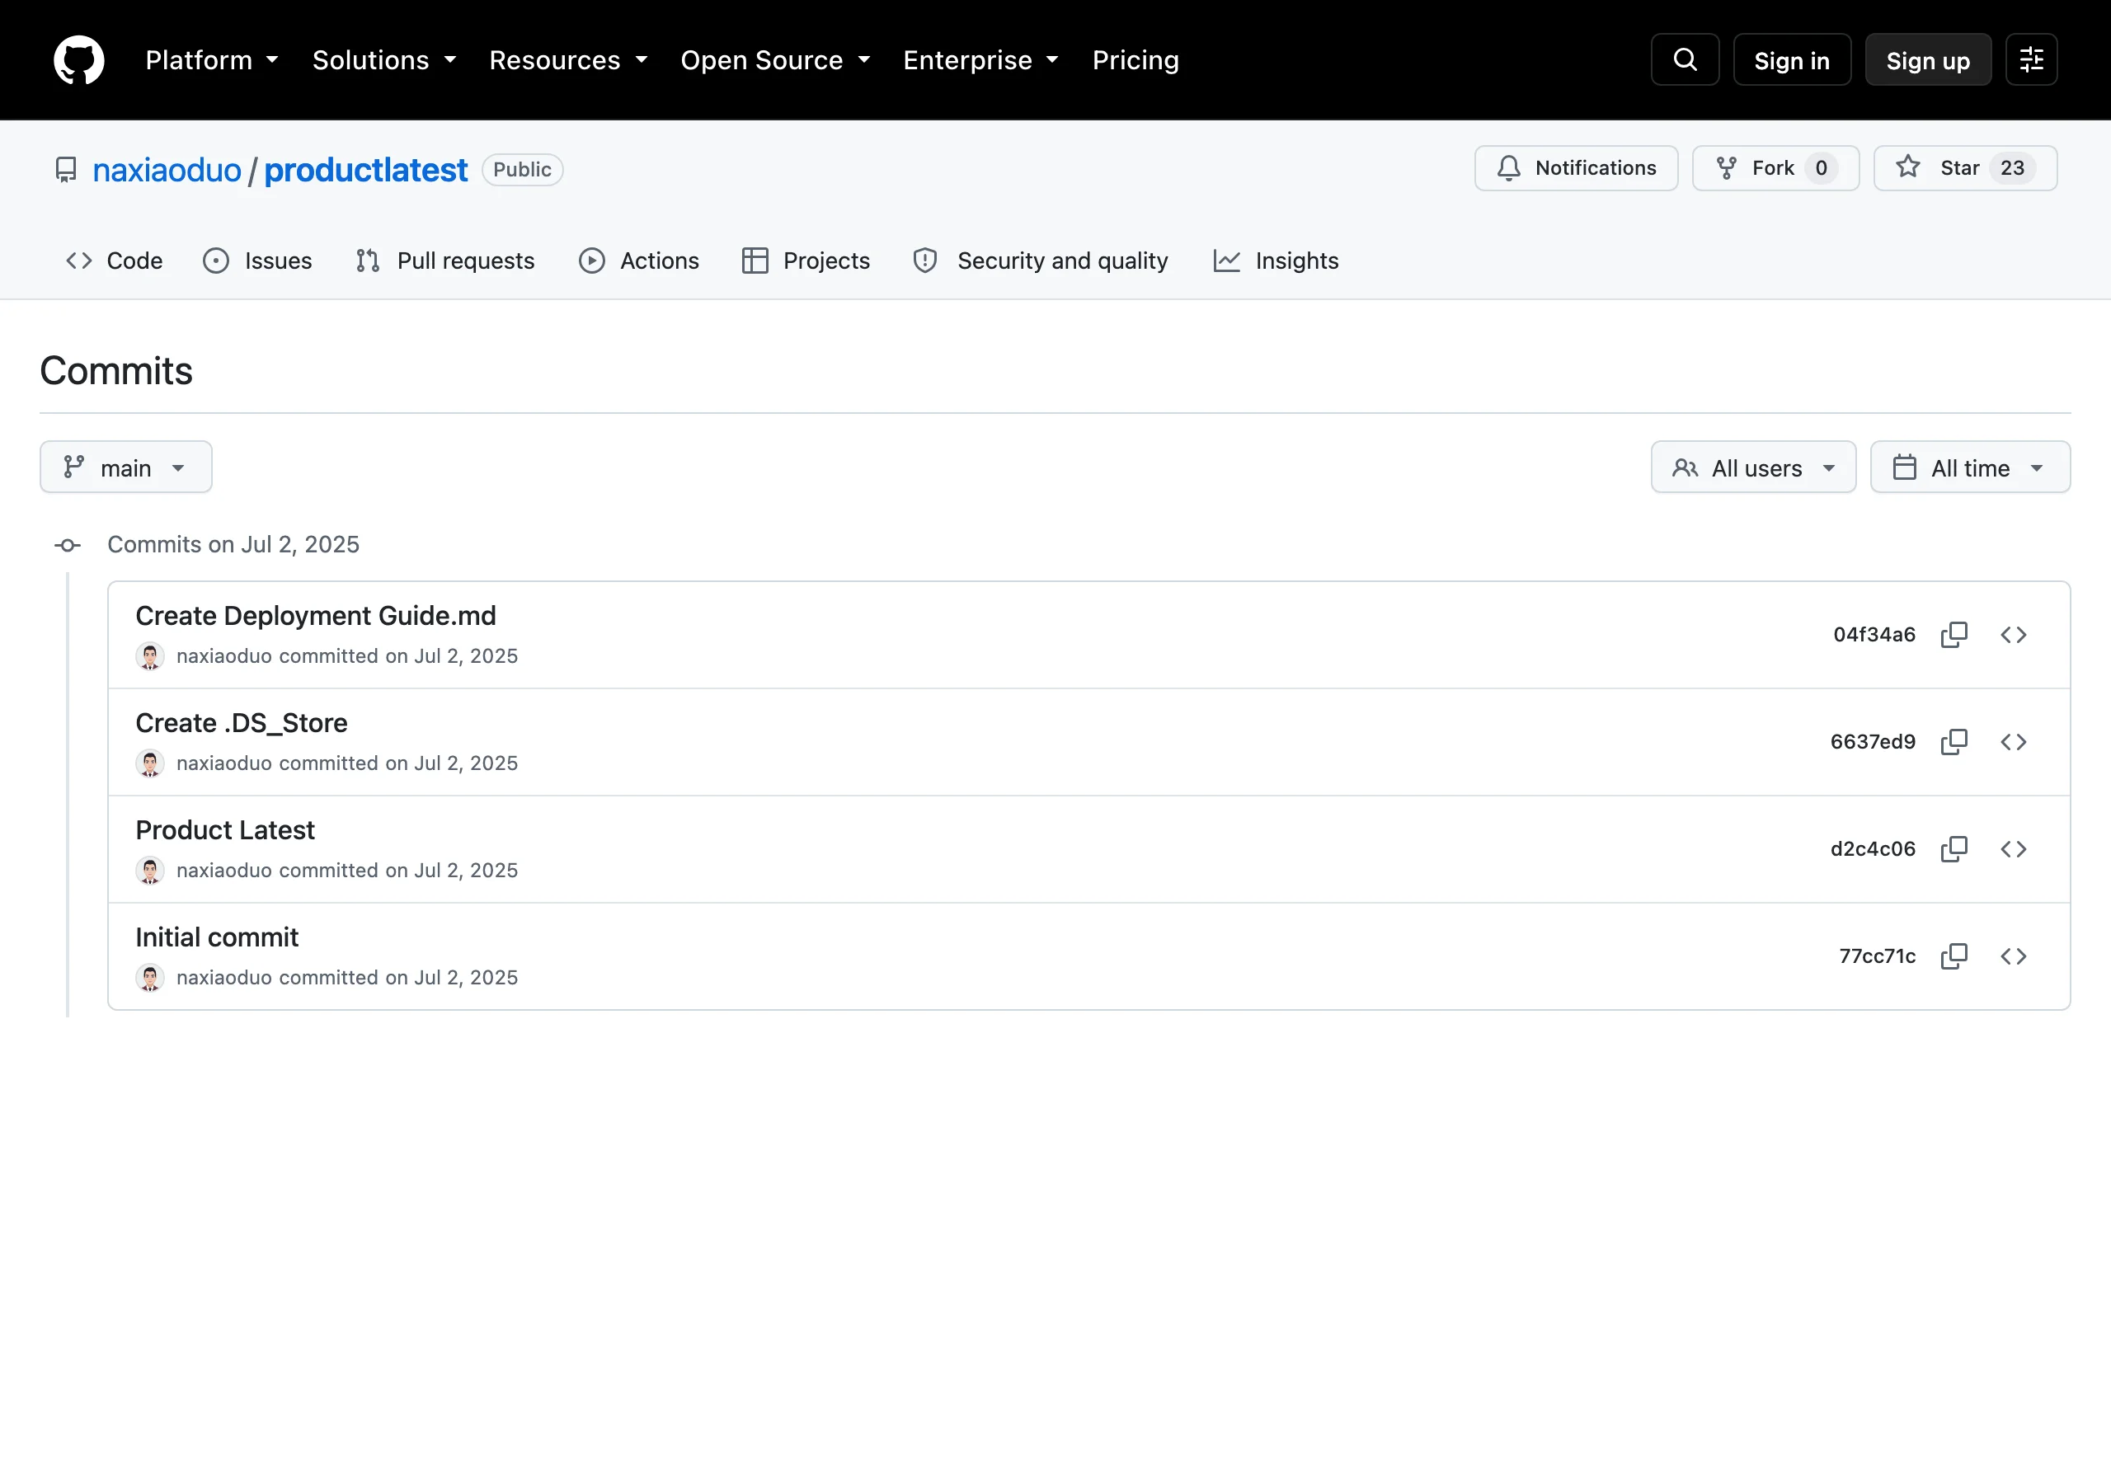Open the Create Deployment Guide.md commit
The height and width of the screenshot is (1484, 2111).
[315, 616]
